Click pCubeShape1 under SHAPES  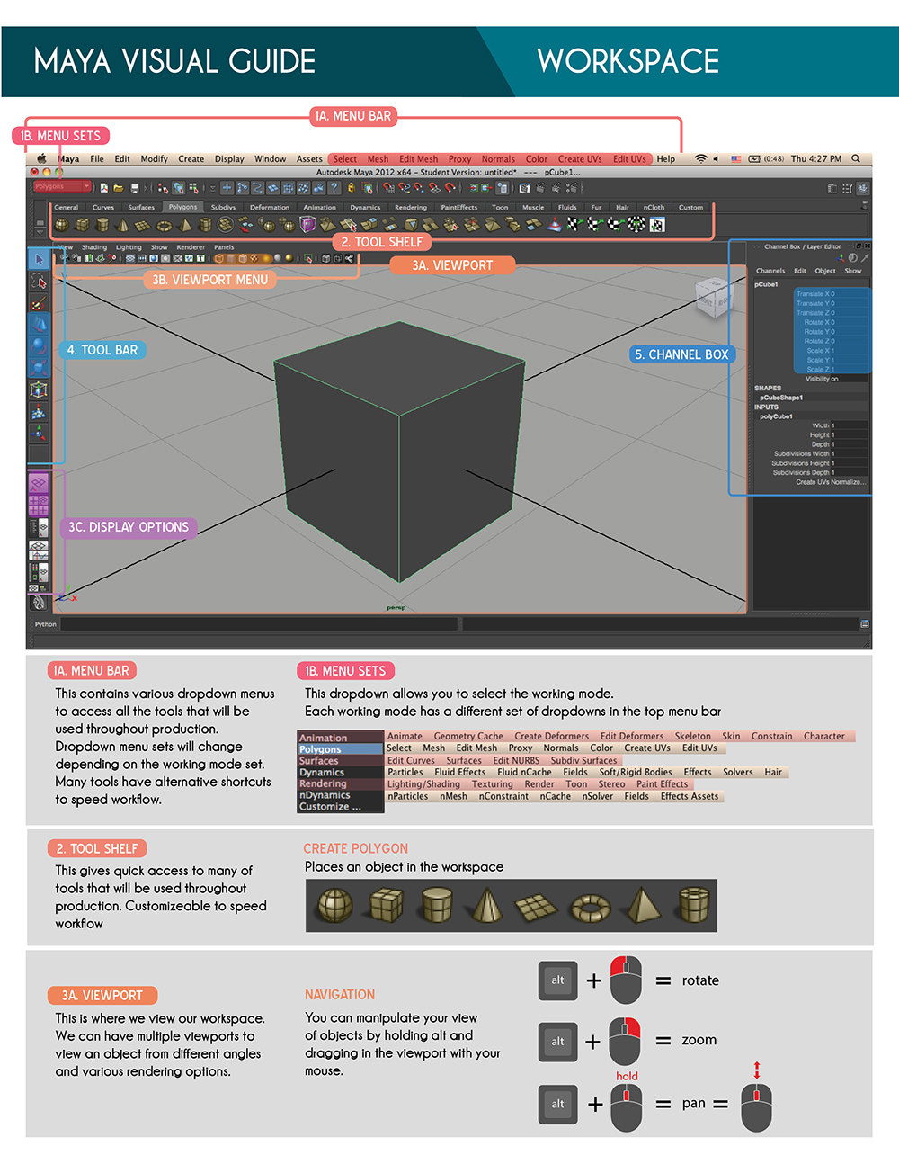(x=781, y=398)
